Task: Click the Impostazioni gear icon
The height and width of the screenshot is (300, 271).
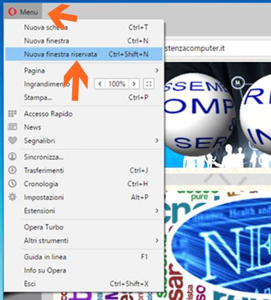Action: [x=13, y=197]
